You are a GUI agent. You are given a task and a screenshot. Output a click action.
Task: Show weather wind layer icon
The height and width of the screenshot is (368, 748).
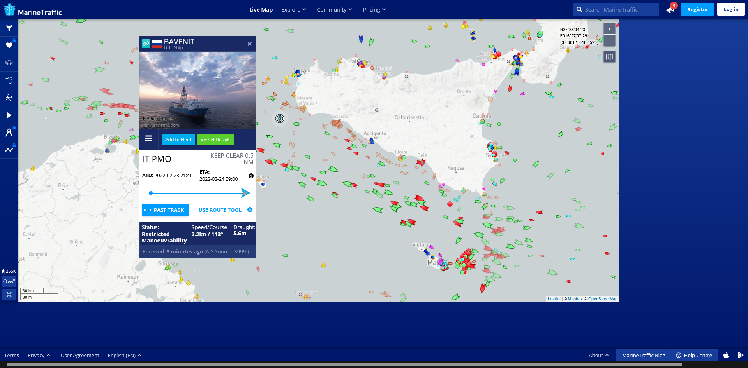click(9, 80)
